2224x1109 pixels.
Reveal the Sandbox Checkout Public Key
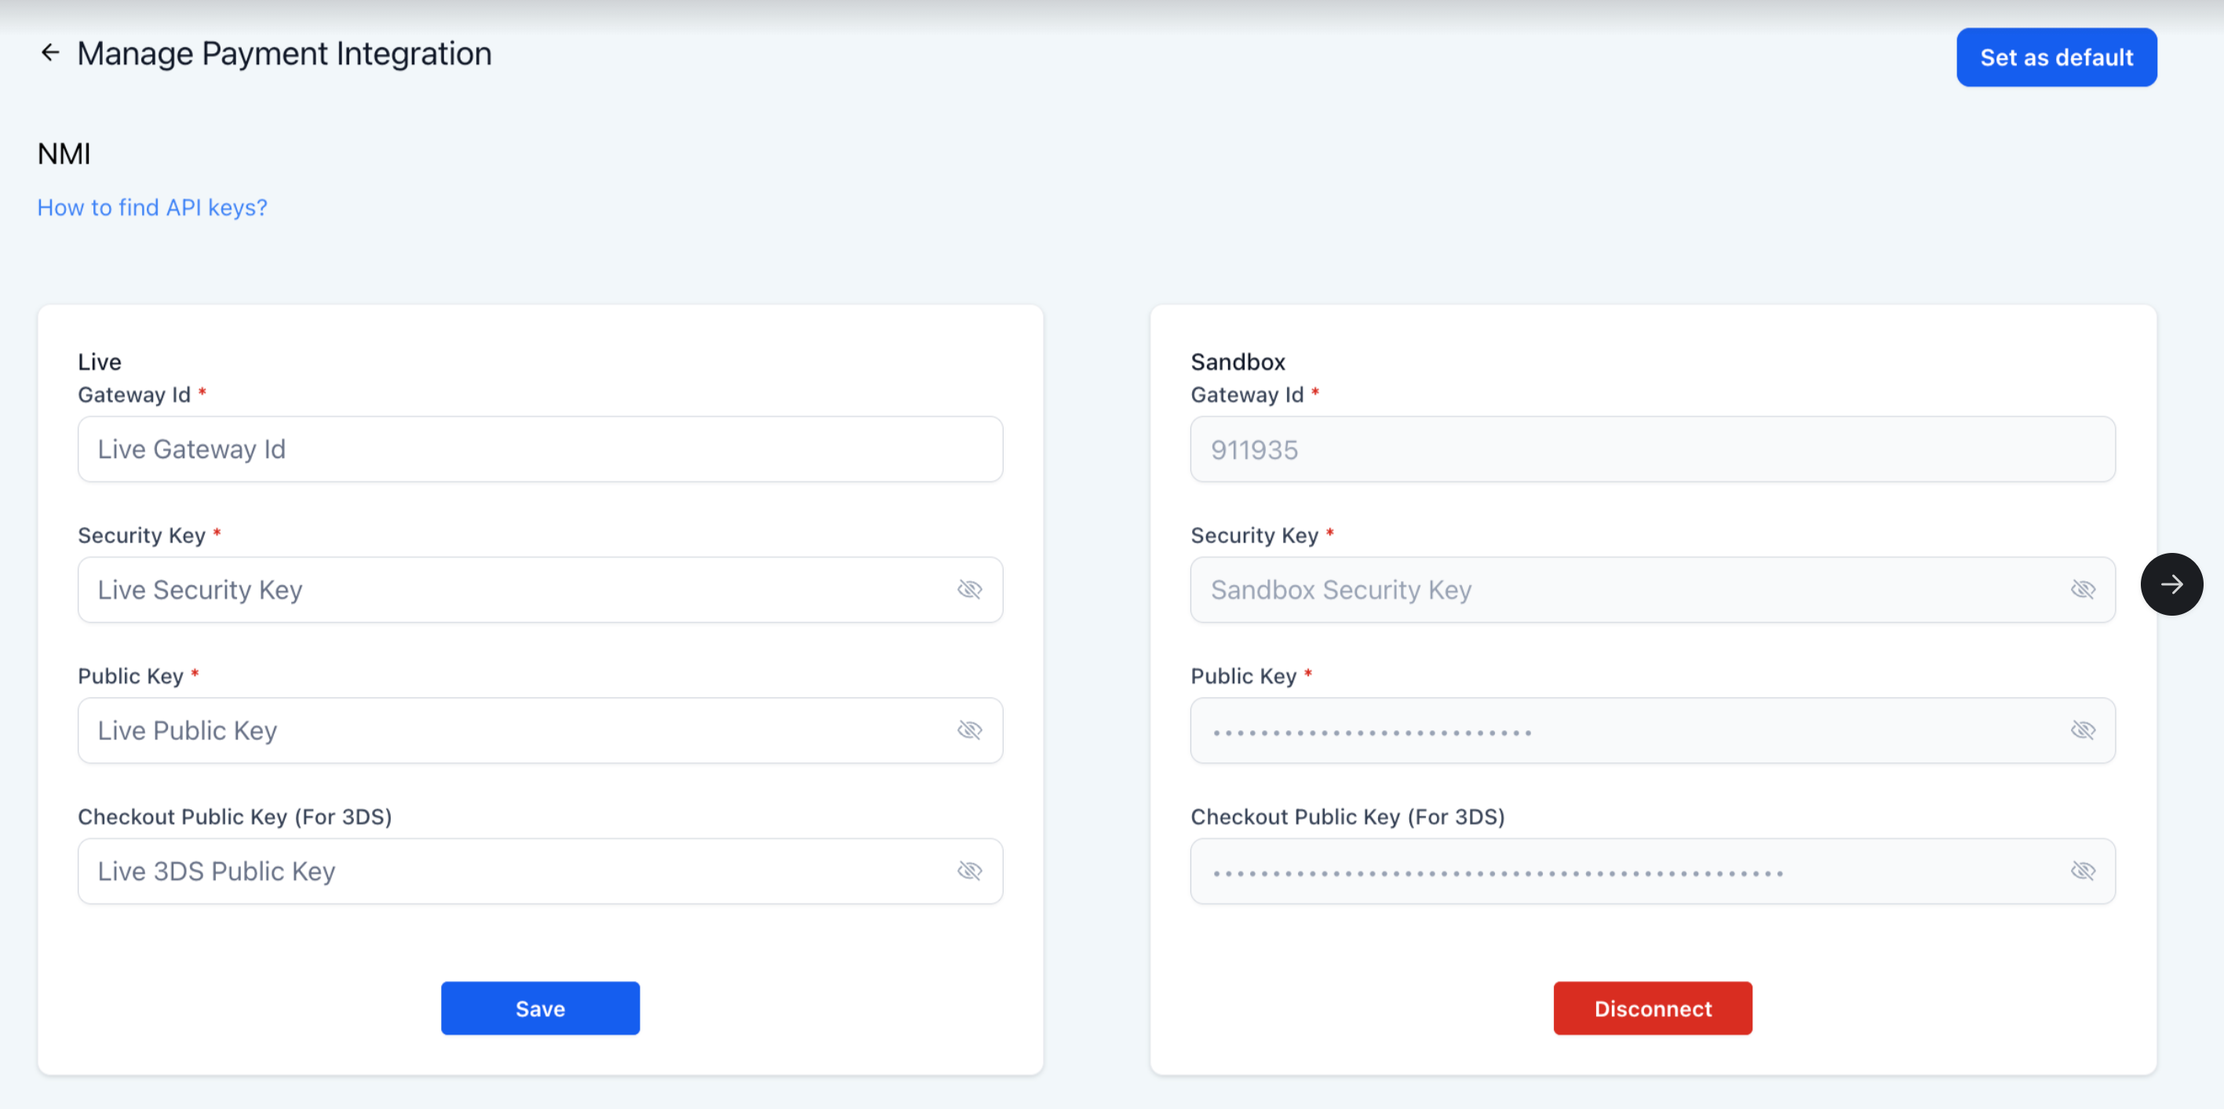2083,871
